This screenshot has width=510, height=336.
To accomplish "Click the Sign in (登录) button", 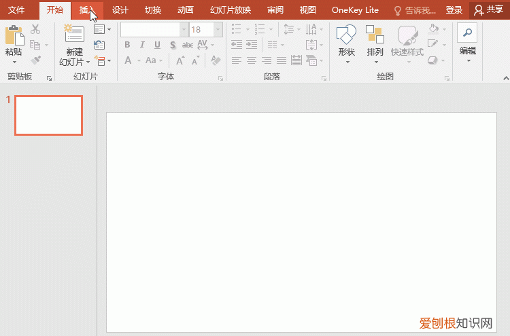I will point(454,10).
